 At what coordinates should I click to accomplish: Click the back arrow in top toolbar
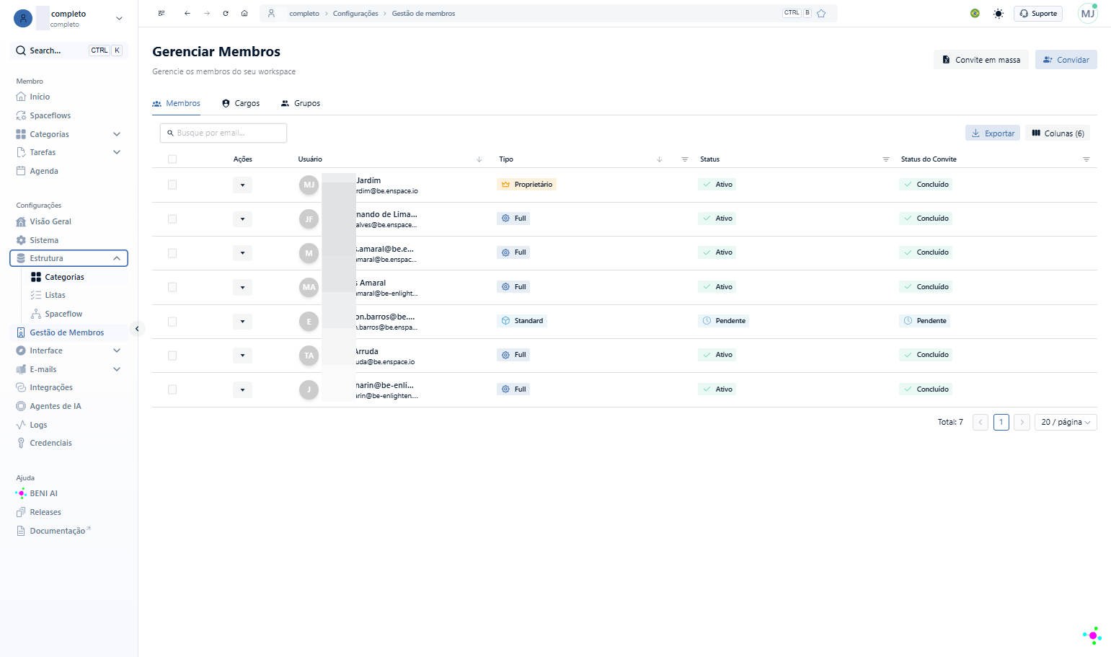[187, 14]
